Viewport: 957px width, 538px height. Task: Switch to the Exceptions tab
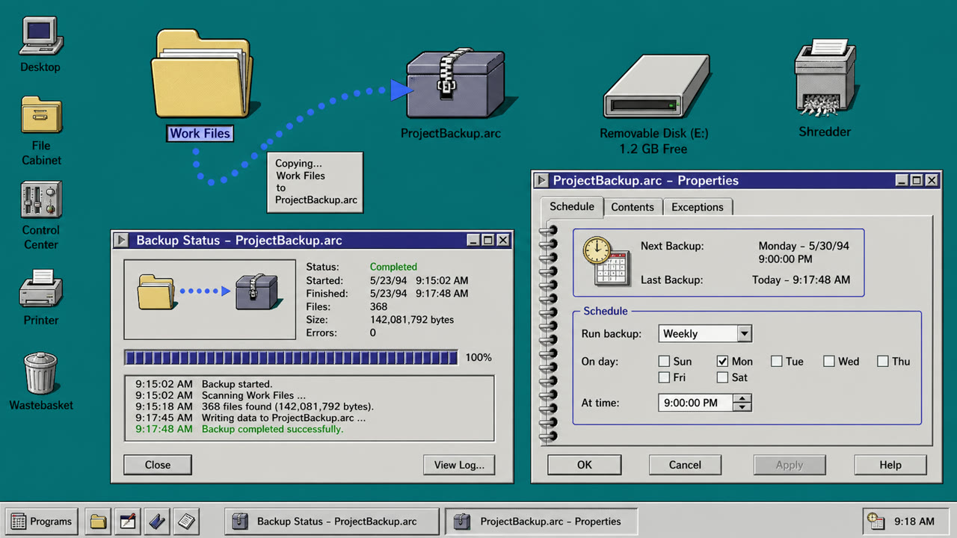(x=698, y=207)
